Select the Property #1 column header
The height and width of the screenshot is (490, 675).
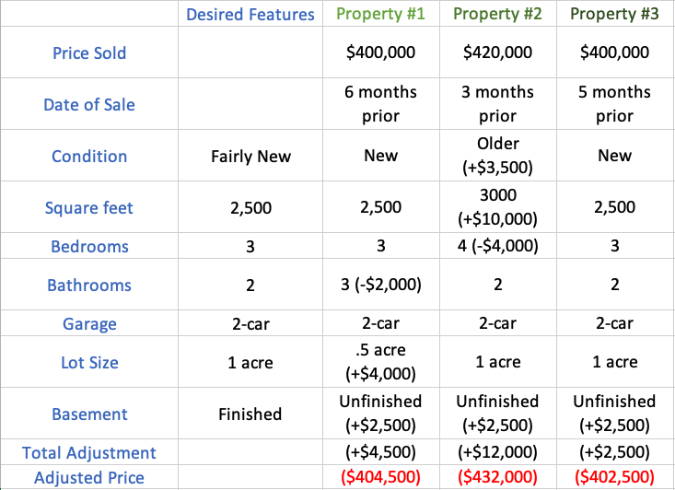click(x=381, y=15)
